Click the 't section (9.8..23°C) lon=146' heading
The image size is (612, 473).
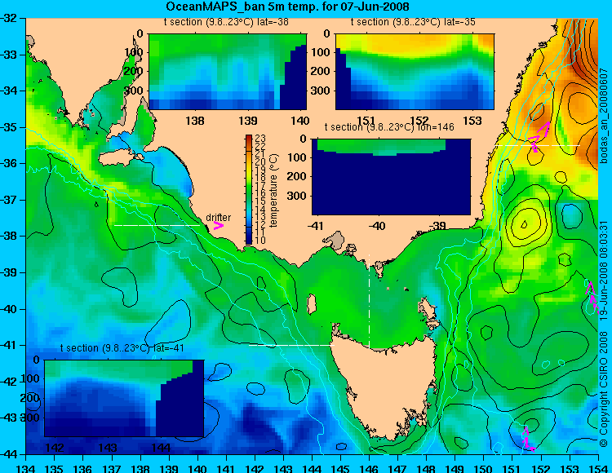point(389,127)
